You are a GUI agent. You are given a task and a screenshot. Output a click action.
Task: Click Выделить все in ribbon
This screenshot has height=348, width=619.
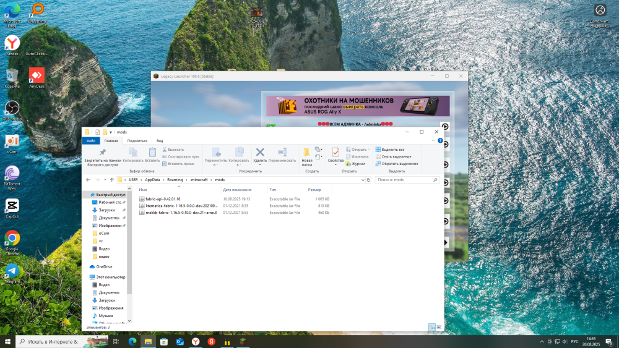tap(389, 150)
